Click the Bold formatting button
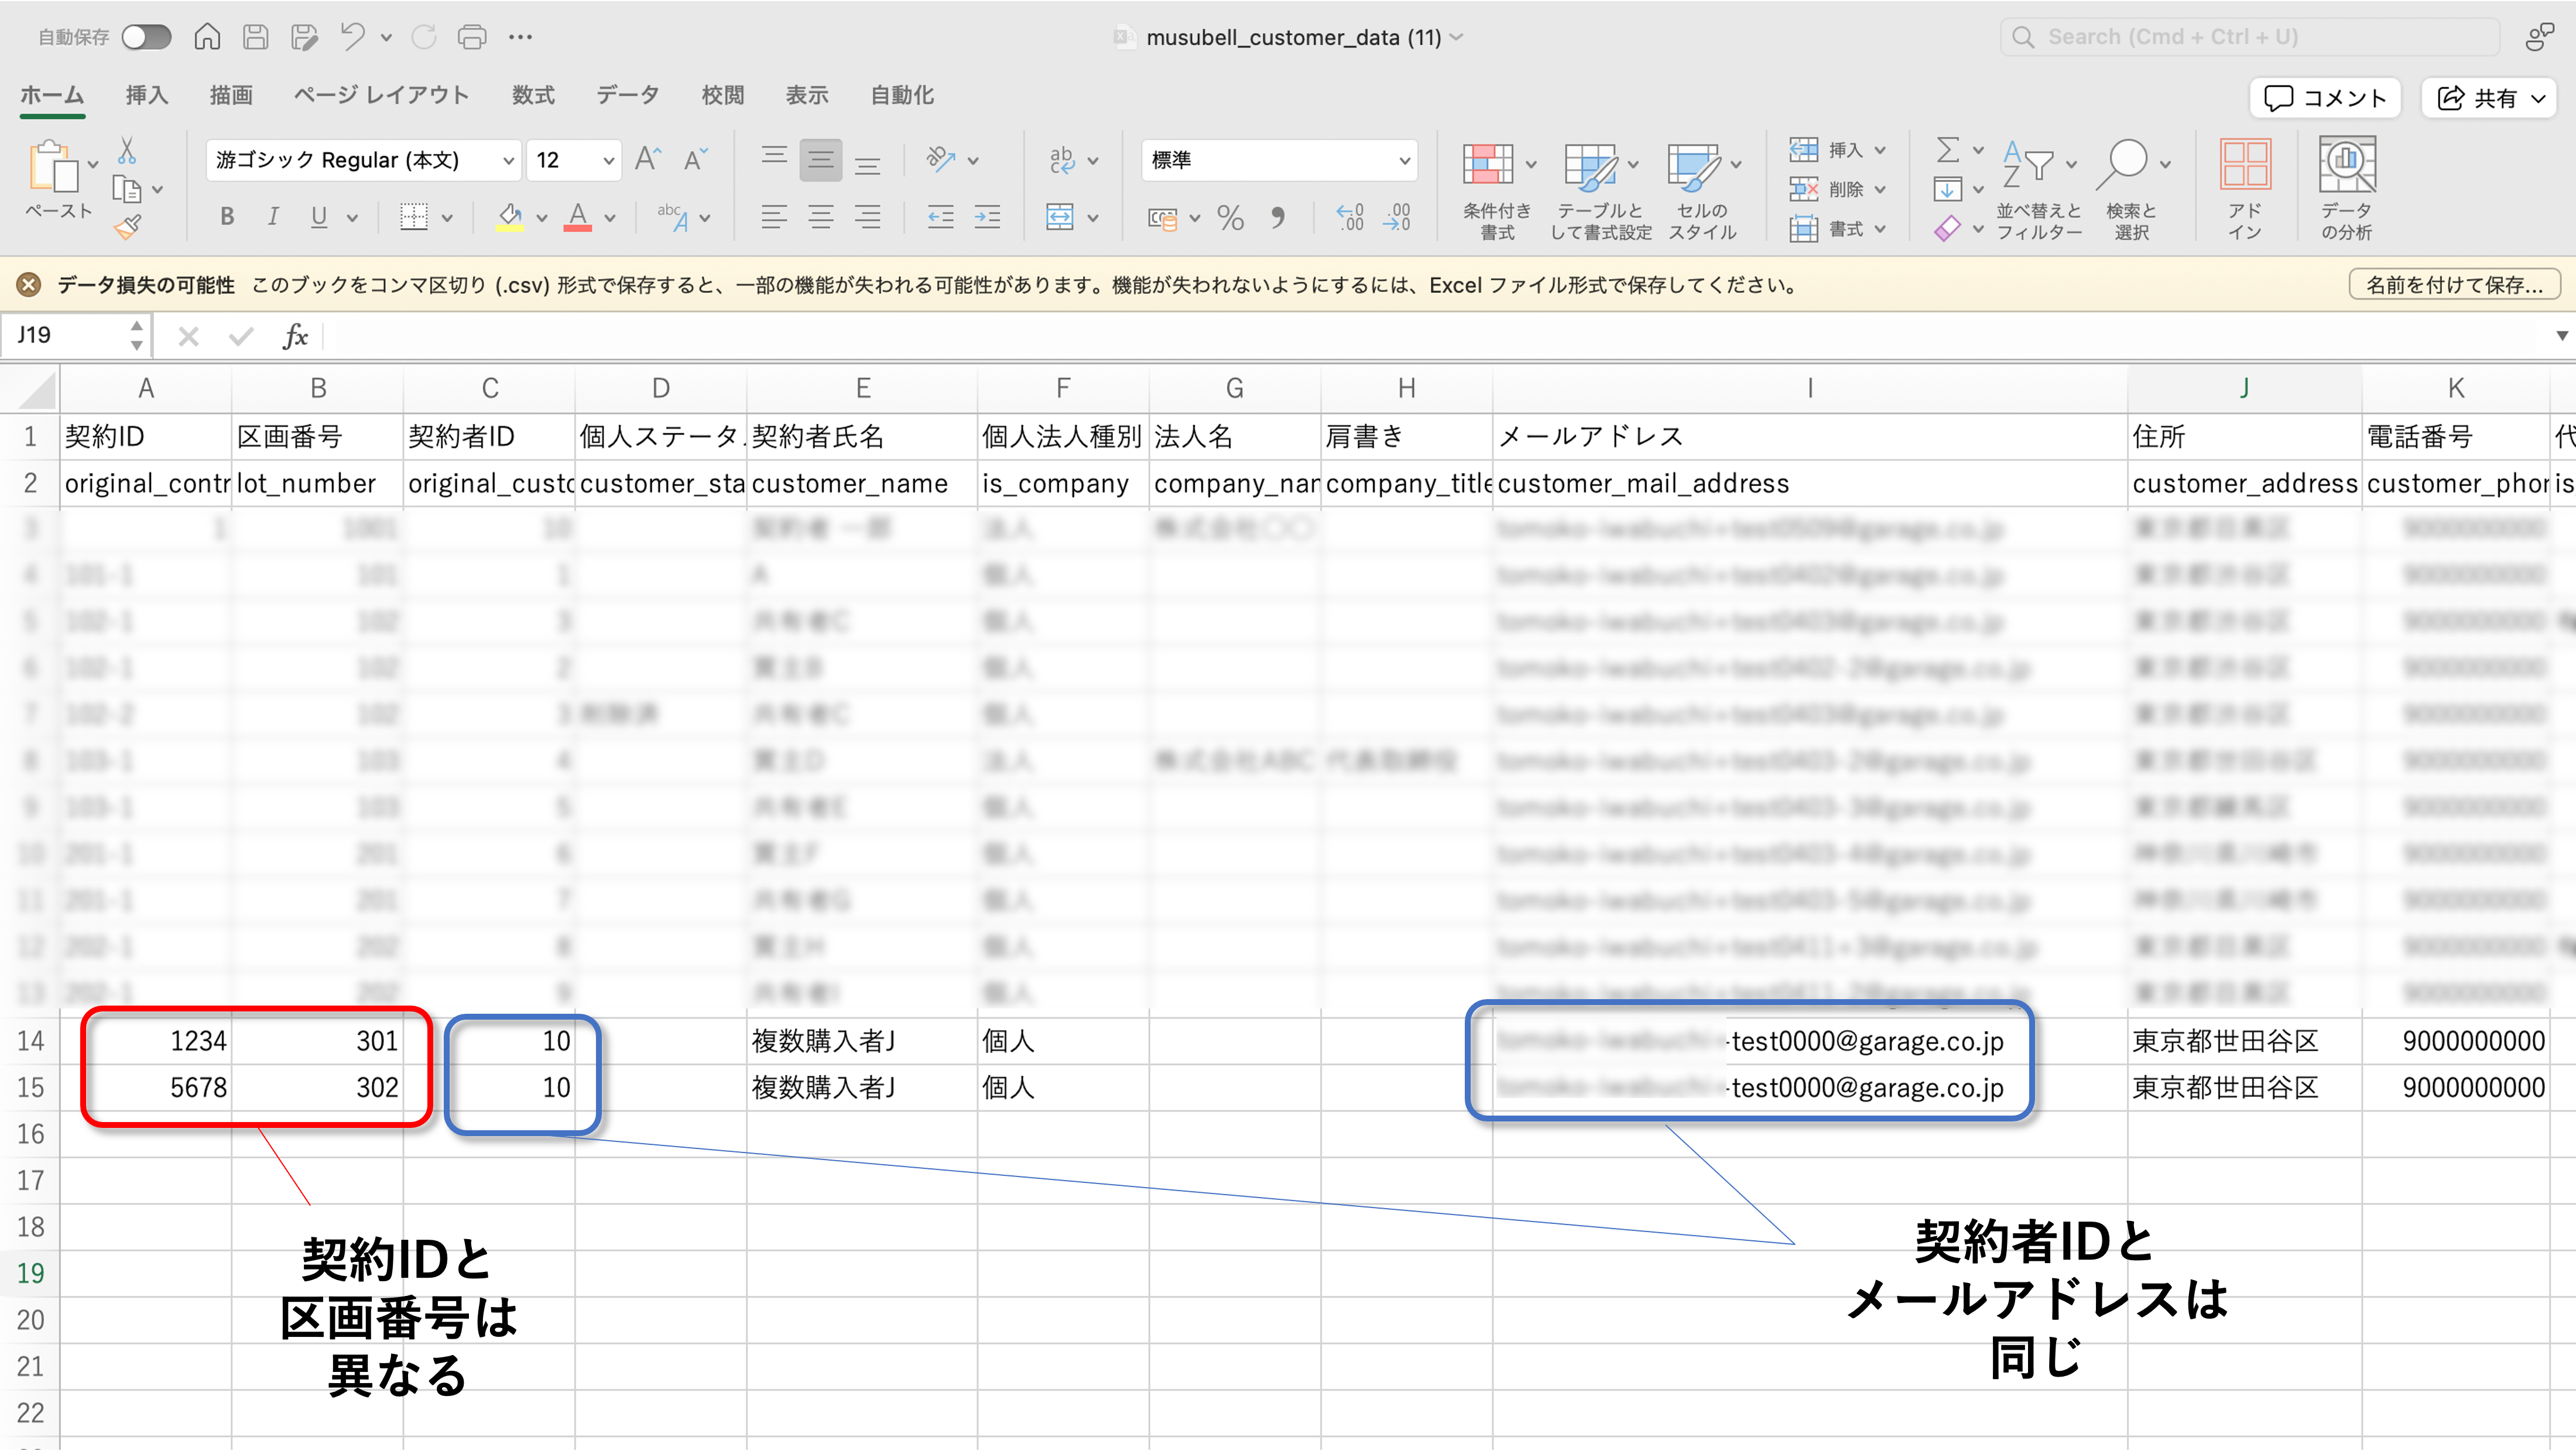 [227, 217]
